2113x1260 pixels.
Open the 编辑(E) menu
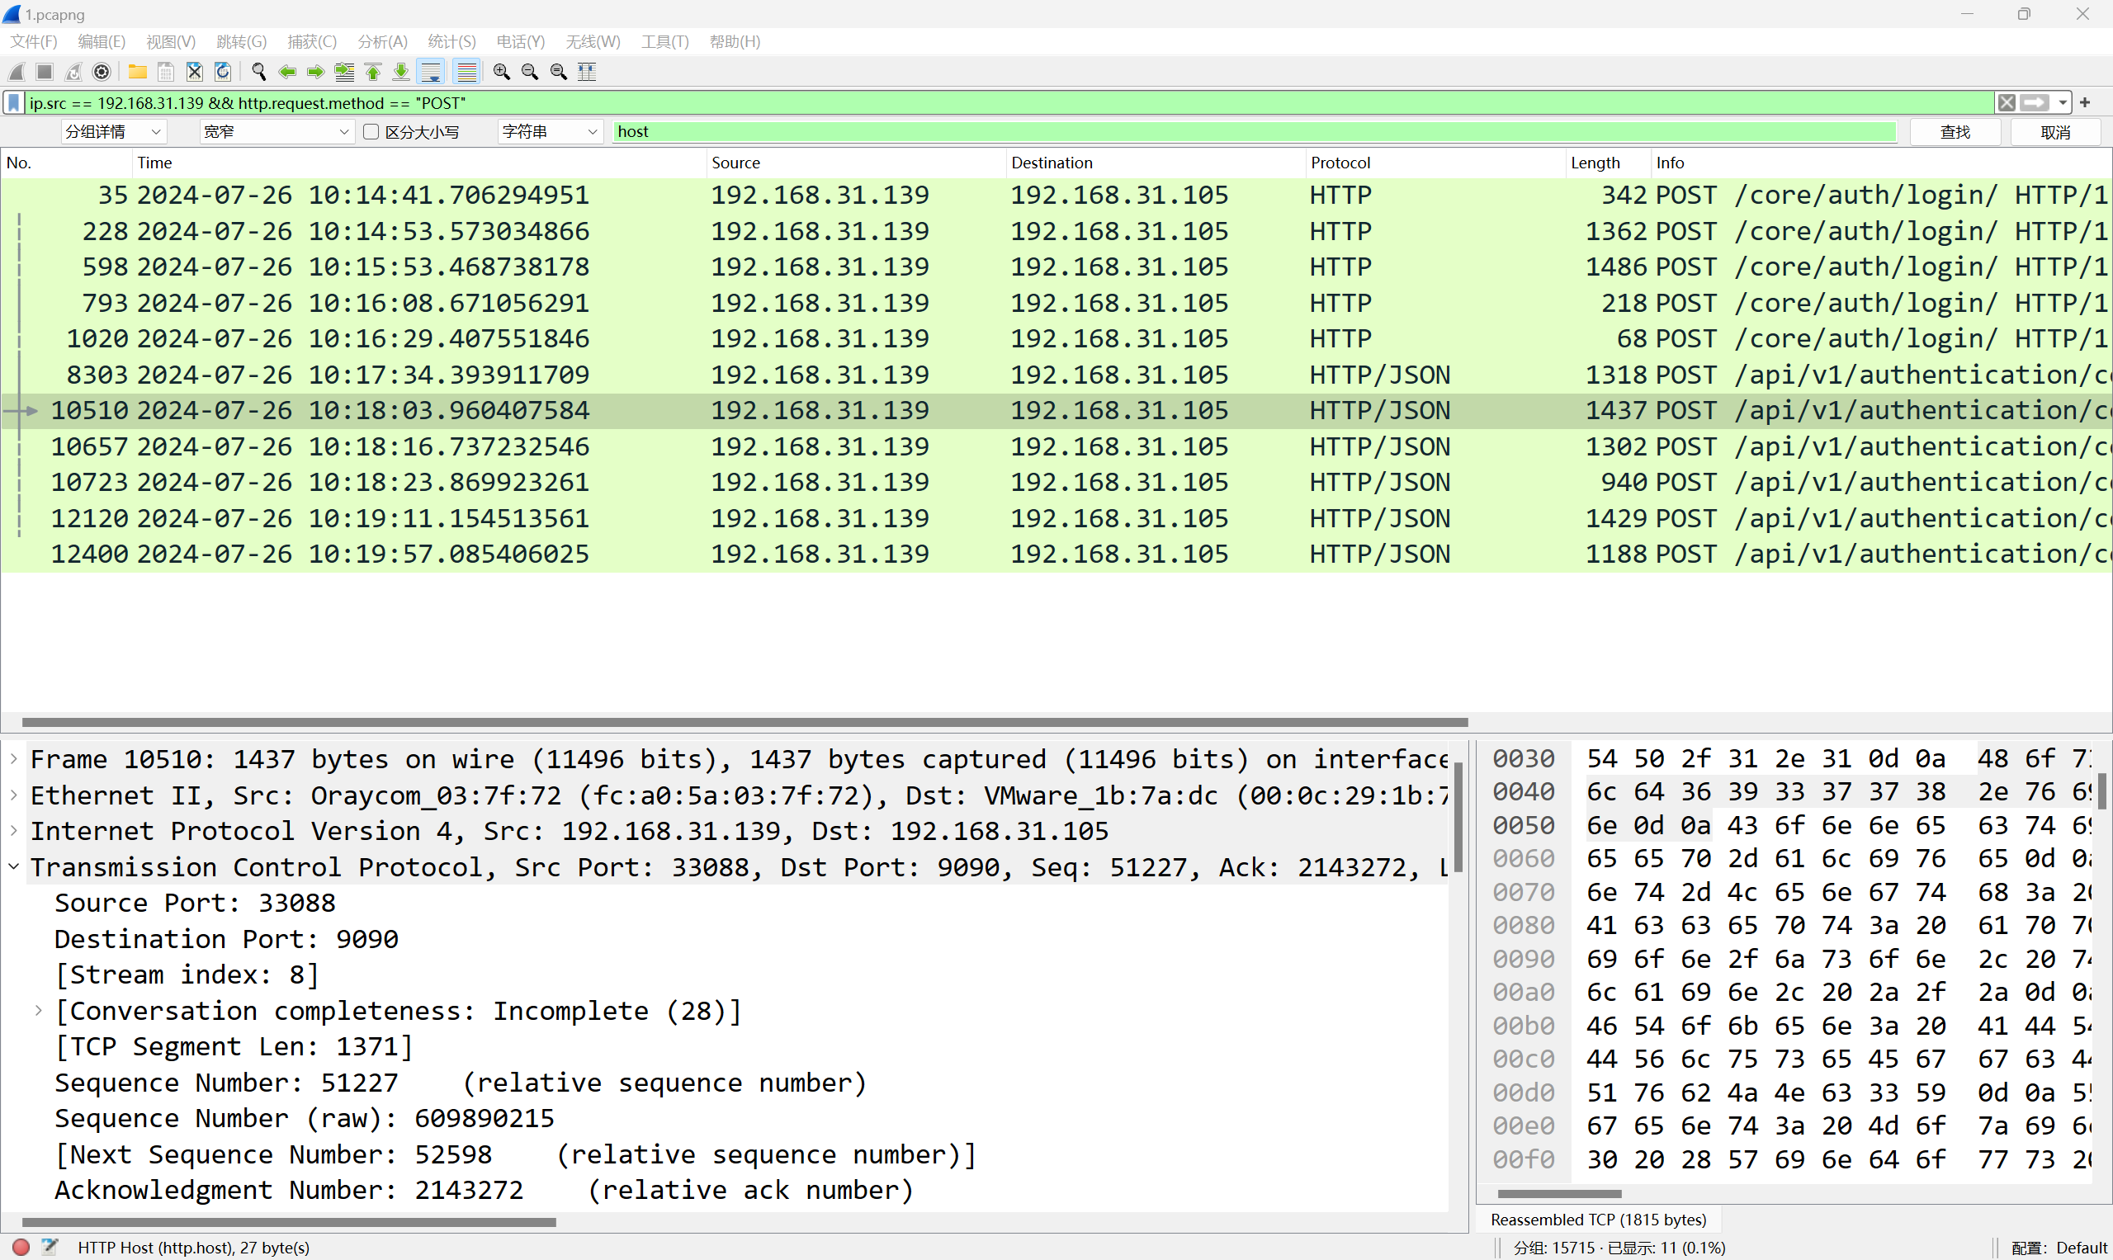[102, 41]
